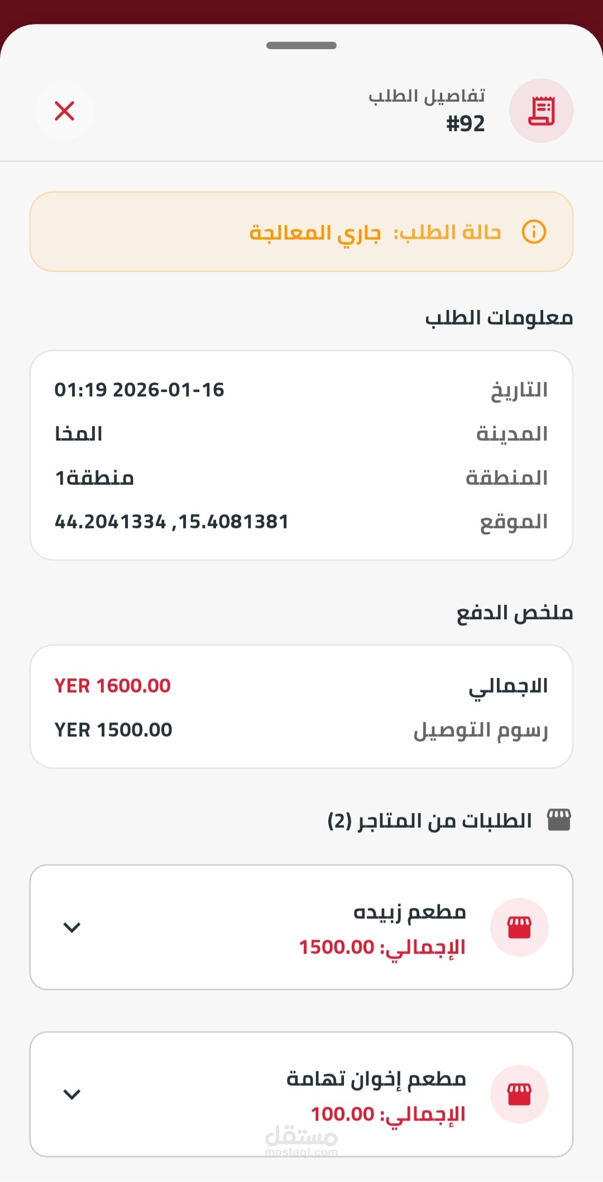Tap the date value 2026-01-16 01:19
Screen dimensions: 603x1182
(139, 390)
